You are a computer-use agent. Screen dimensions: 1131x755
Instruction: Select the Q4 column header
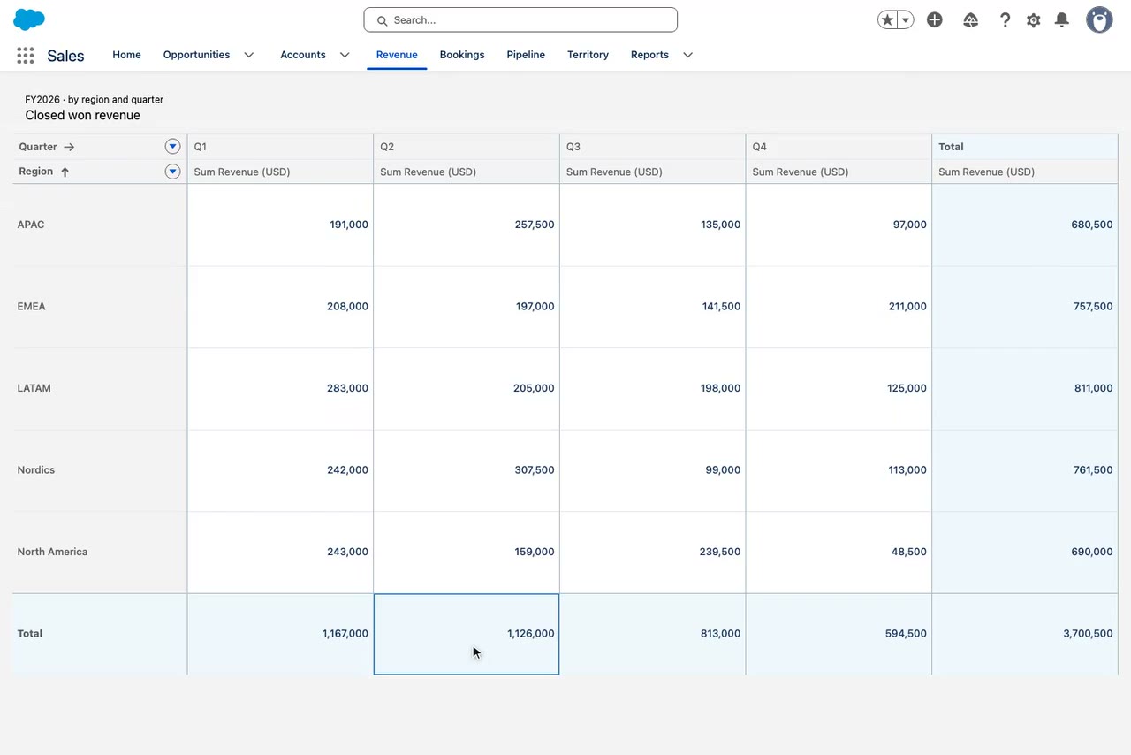839,147
